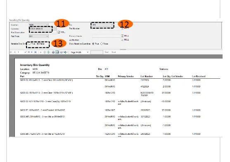Click the back to parent report arrow
This screenshot has height=162, width=230.
tap(40, 52)
